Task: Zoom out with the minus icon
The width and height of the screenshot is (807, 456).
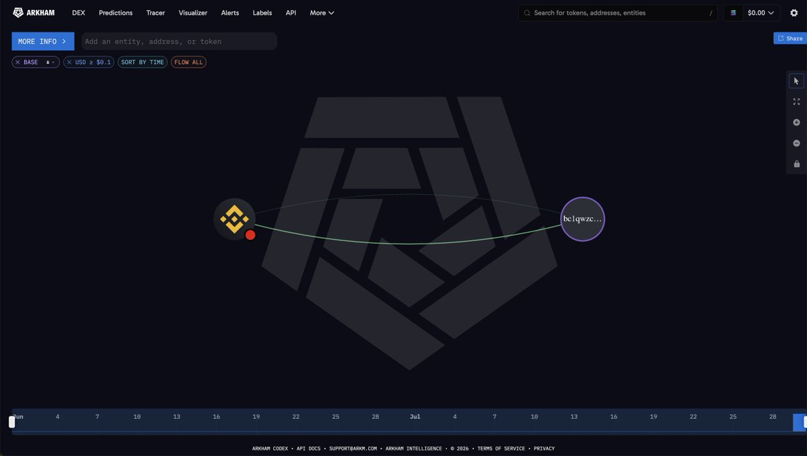Action: [x=796, y=143]
